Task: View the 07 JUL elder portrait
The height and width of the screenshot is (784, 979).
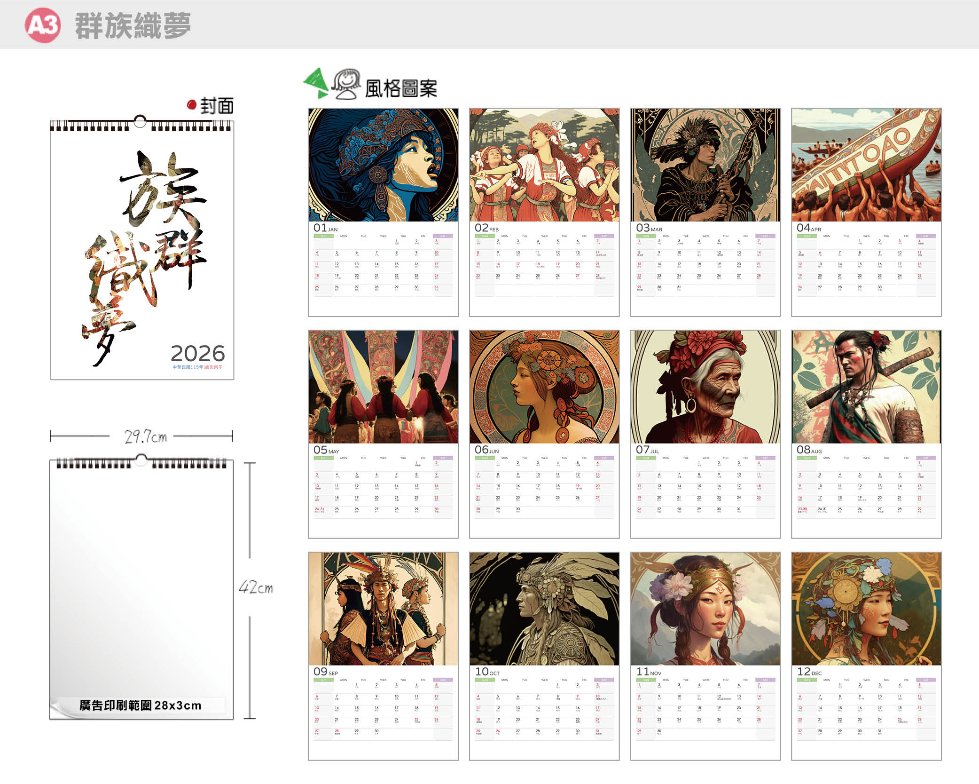Action: click(705, 387)
